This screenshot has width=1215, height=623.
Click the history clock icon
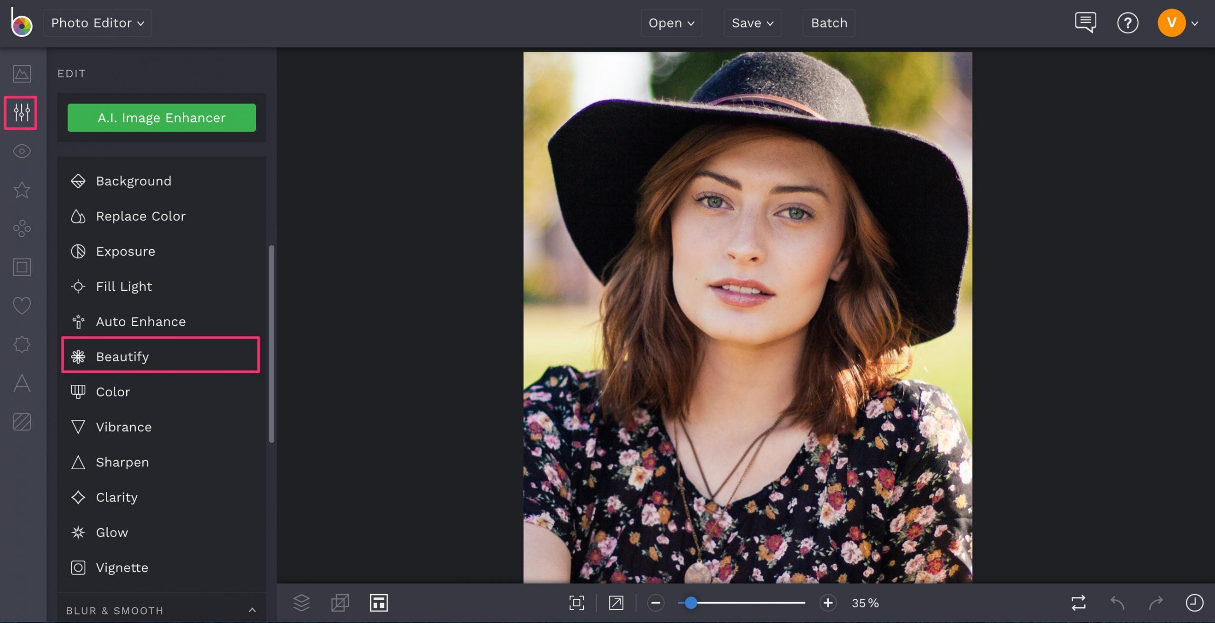1194,603
